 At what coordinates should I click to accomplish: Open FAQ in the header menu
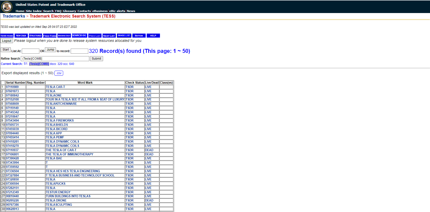pos(58,11)
